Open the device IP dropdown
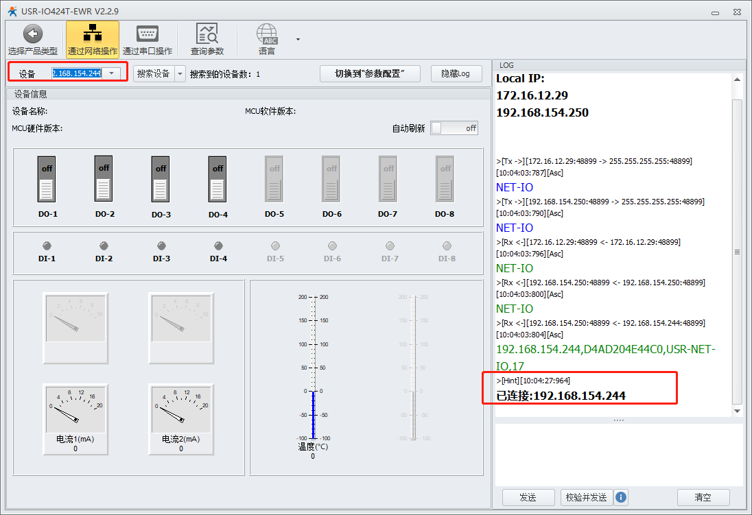 tap(112, 73)
